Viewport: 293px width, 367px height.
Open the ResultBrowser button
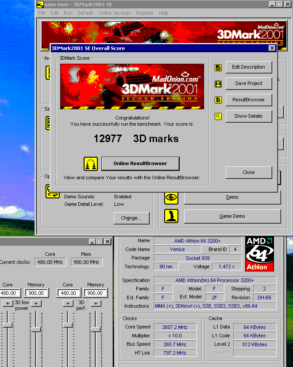click(x=249, y=100)
